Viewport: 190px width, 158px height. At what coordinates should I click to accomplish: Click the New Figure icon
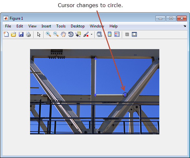pyautogui.click(x=6, y=34)
